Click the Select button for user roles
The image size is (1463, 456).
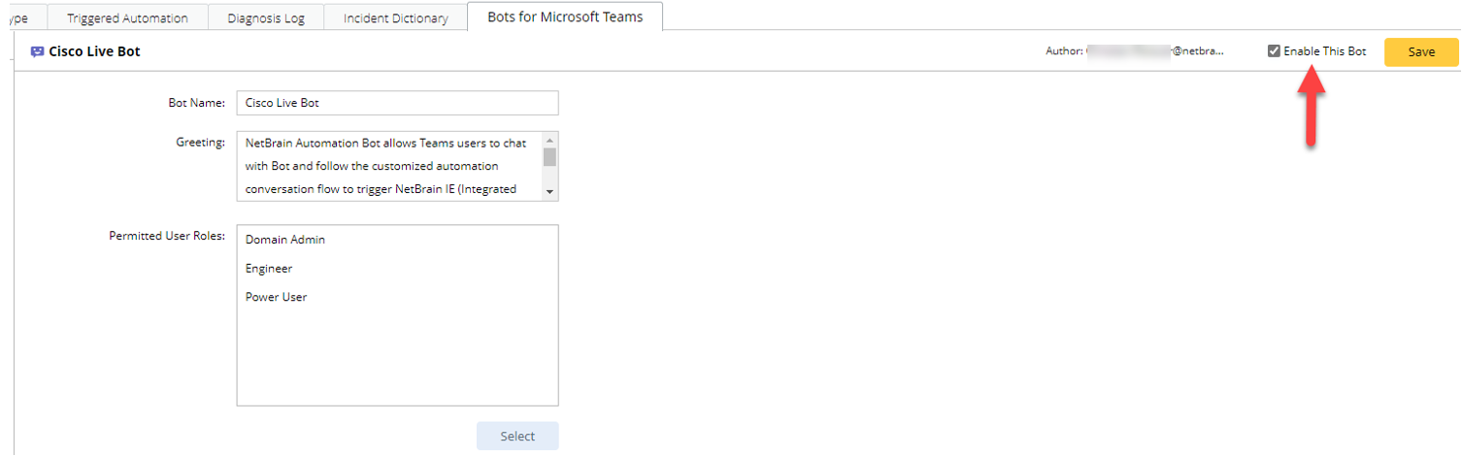tap(517, 436)
